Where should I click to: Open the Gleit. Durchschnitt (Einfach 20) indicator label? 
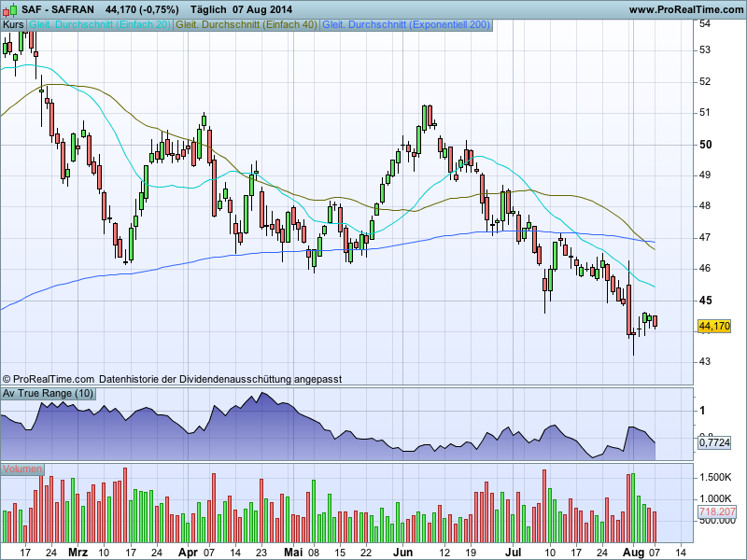click(x=100, y=25)
